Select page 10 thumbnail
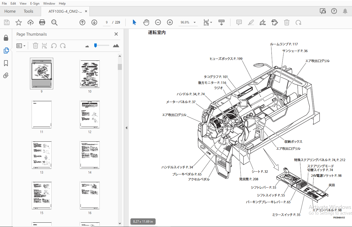352x227 pixels. [90, 73]
